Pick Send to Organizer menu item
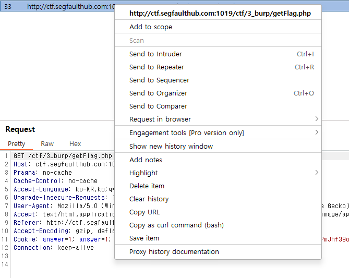This screenshot has height=278, width=349. point(158,93)
